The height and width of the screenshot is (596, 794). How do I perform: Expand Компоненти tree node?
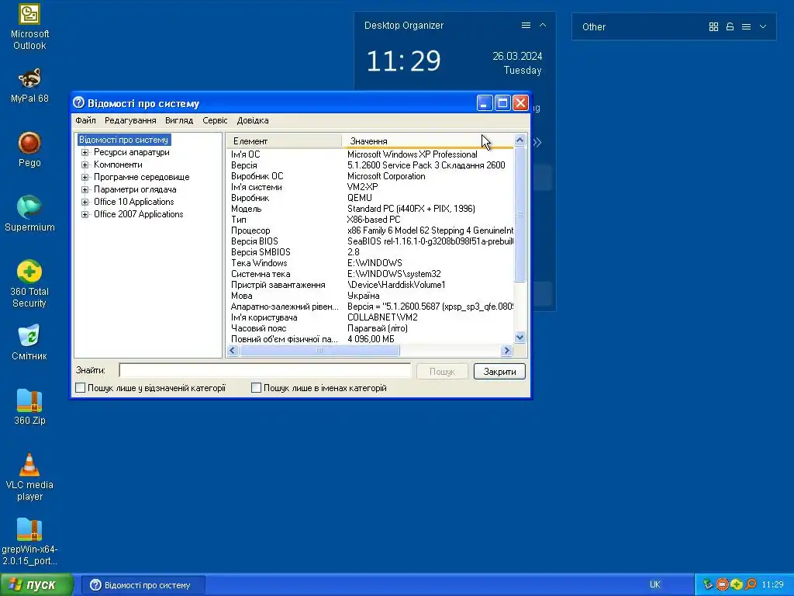pos(85,165)
